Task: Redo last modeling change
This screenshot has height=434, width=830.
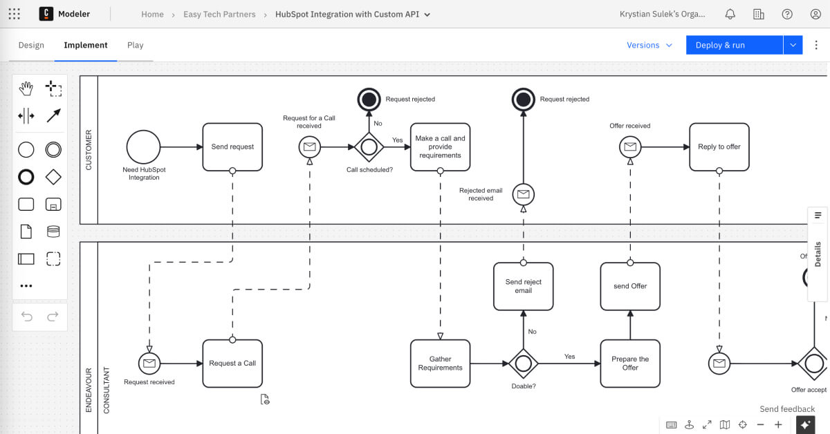Action: (53, 317)
